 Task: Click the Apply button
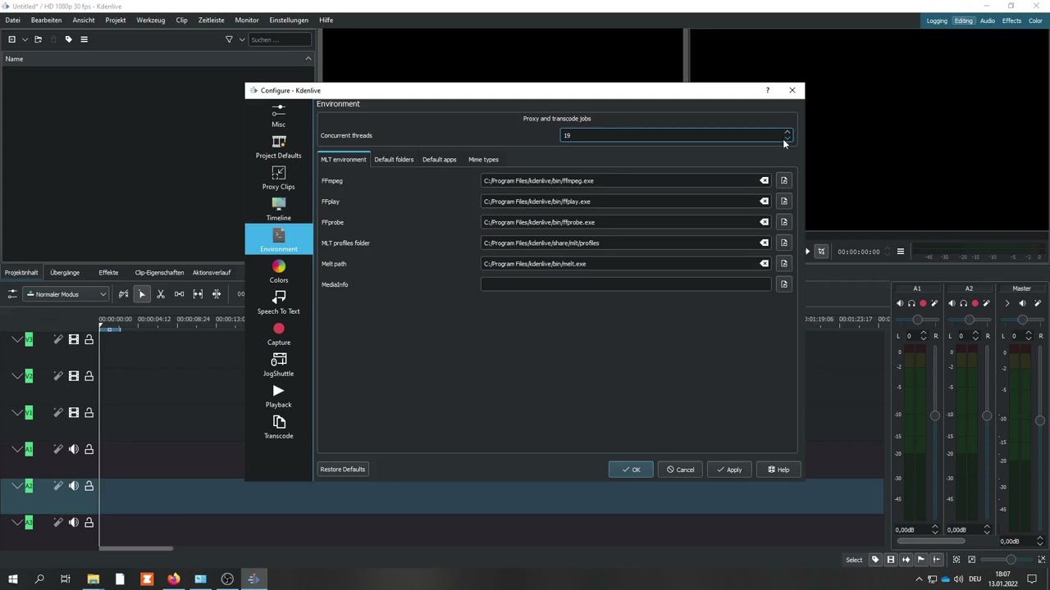coord(728,470)
